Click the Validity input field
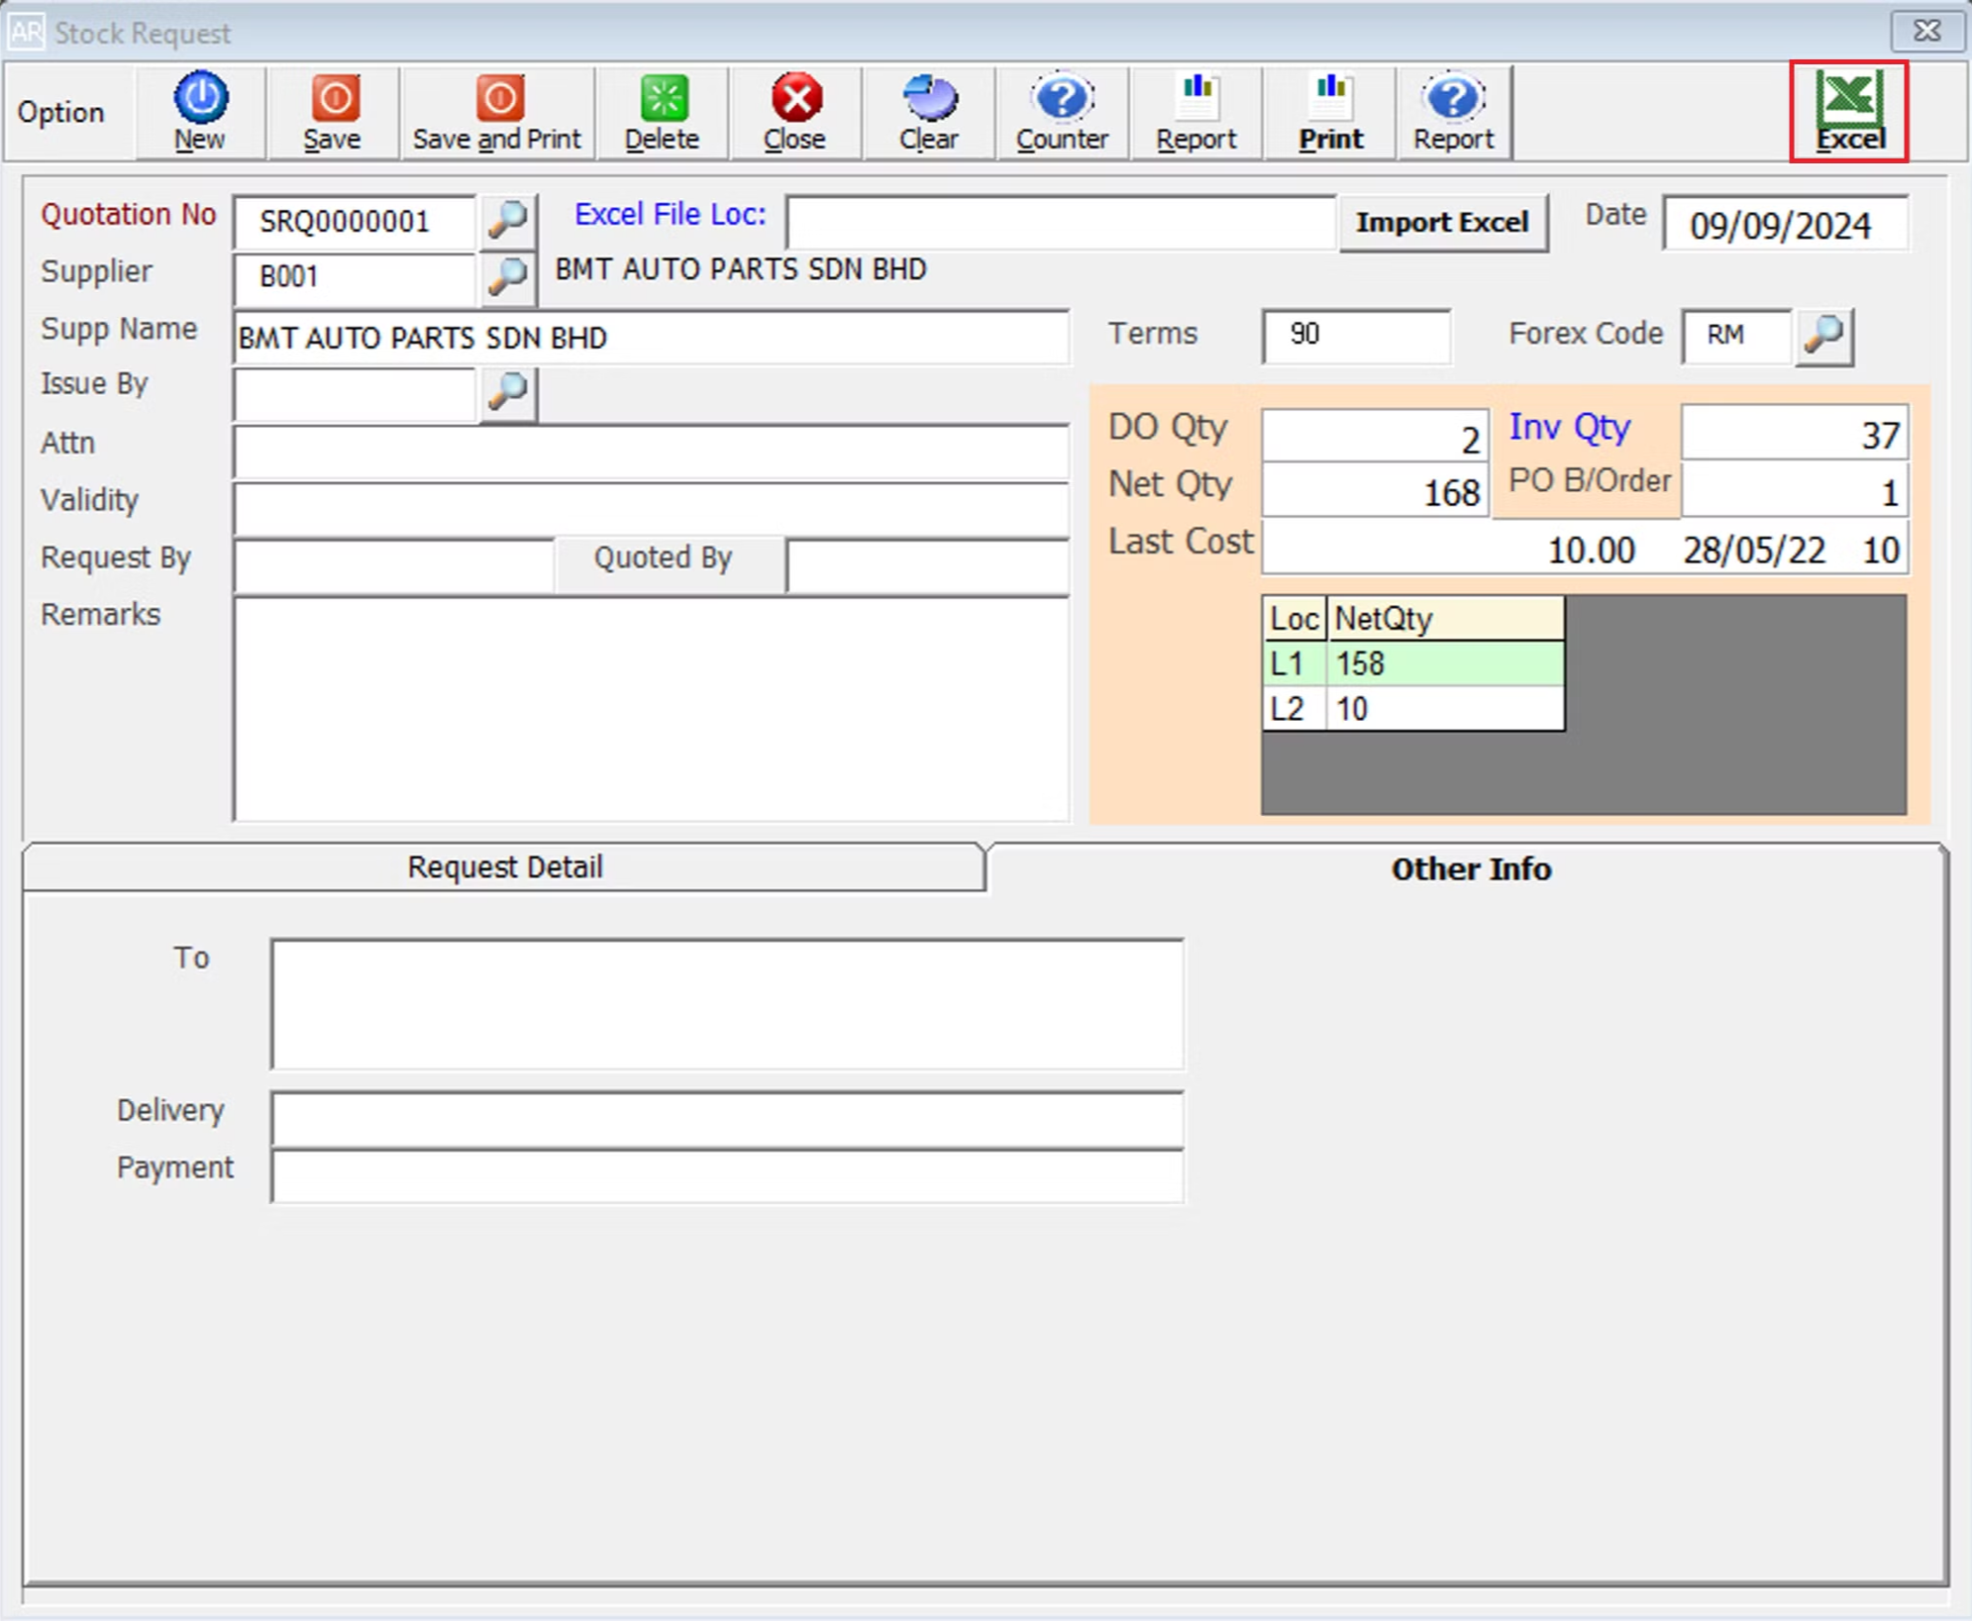Screen dimensions: 1972x1621 652,509
